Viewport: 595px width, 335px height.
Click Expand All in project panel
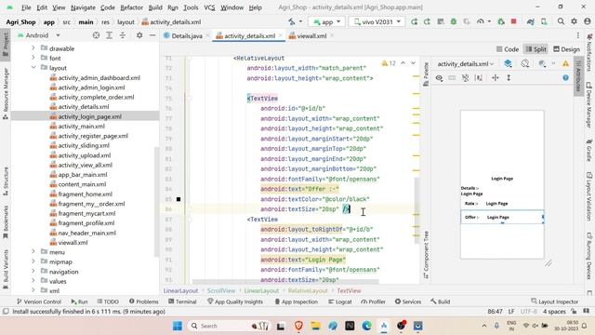(x=109, y=35)
